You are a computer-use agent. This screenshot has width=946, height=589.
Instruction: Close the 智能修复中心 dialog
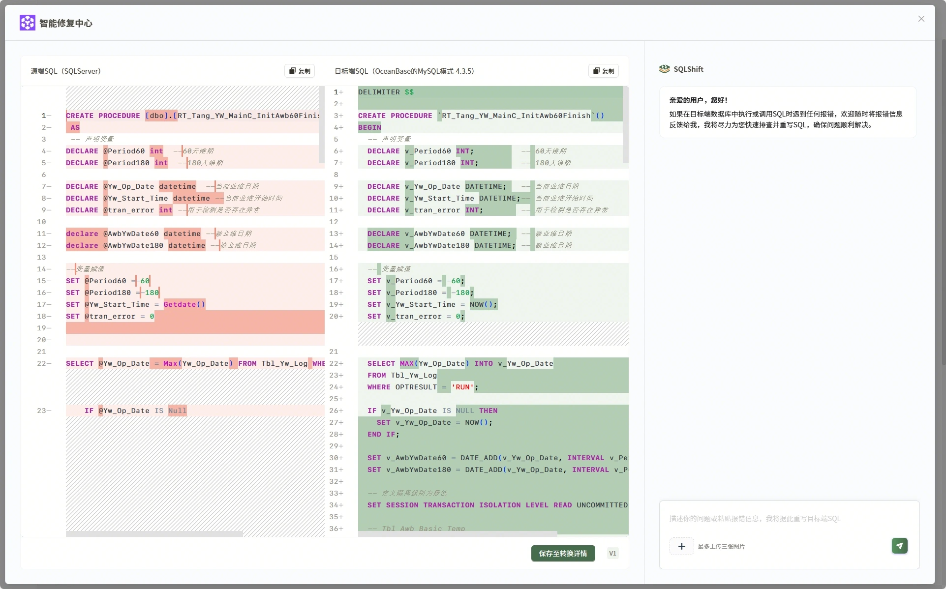[921, 19]
